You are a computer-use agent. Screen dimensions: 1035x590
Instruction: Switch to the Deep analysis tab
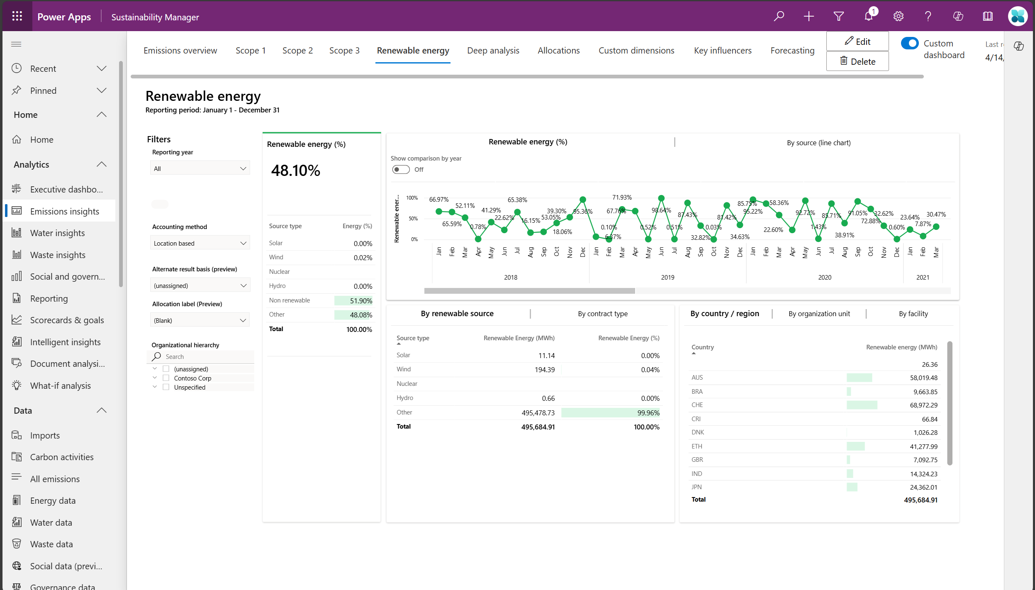tap(493, 51)
